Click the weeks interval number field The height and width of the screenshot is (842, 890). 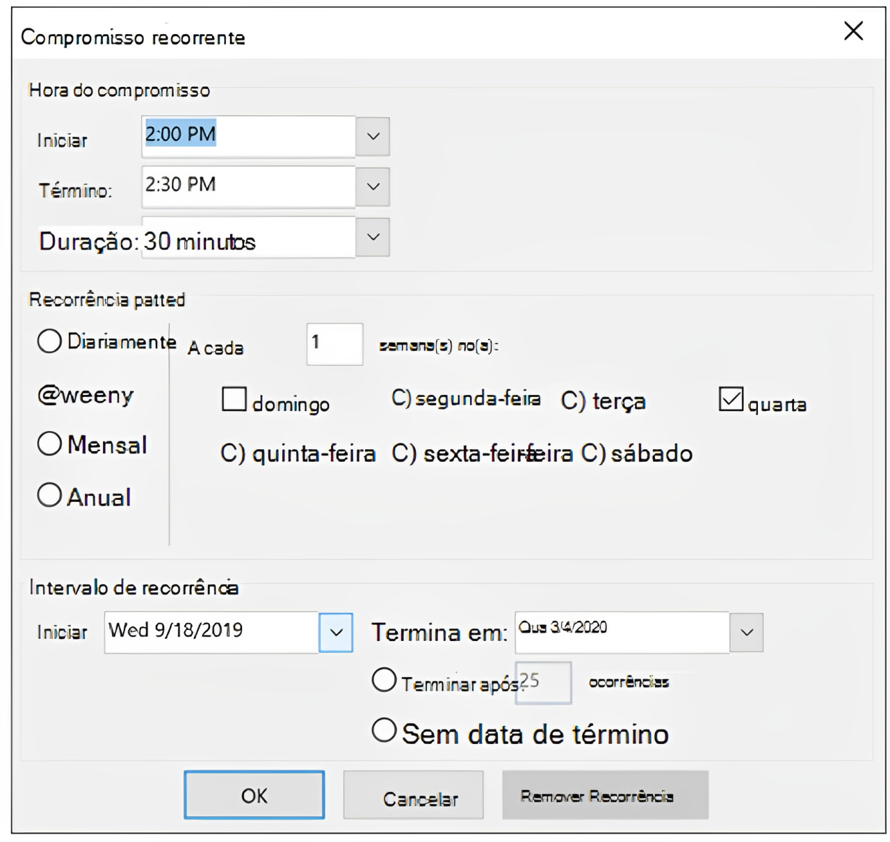pos(334,343)
